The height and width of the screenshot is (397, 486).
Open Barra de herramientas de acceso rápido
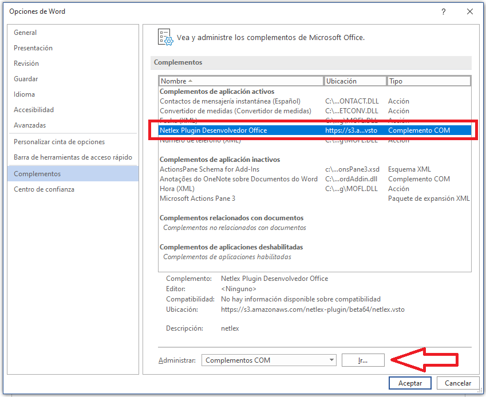73,157
